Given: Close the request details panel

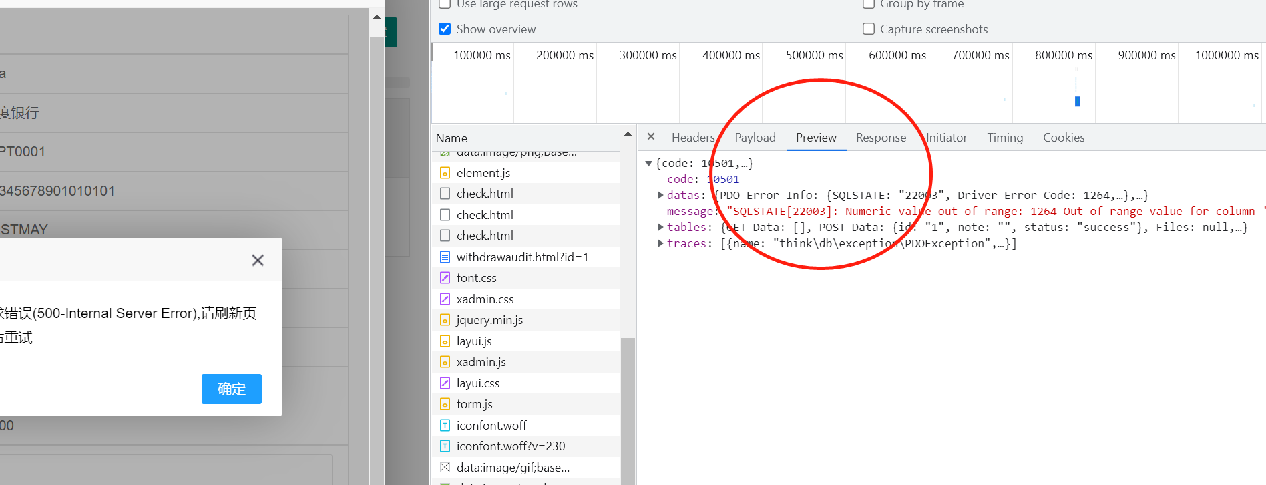Looking at the screenshot, I should click(x=651, y=137).
